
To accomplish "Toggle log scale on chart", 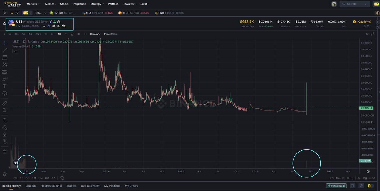I will click(x=365, y=178).
